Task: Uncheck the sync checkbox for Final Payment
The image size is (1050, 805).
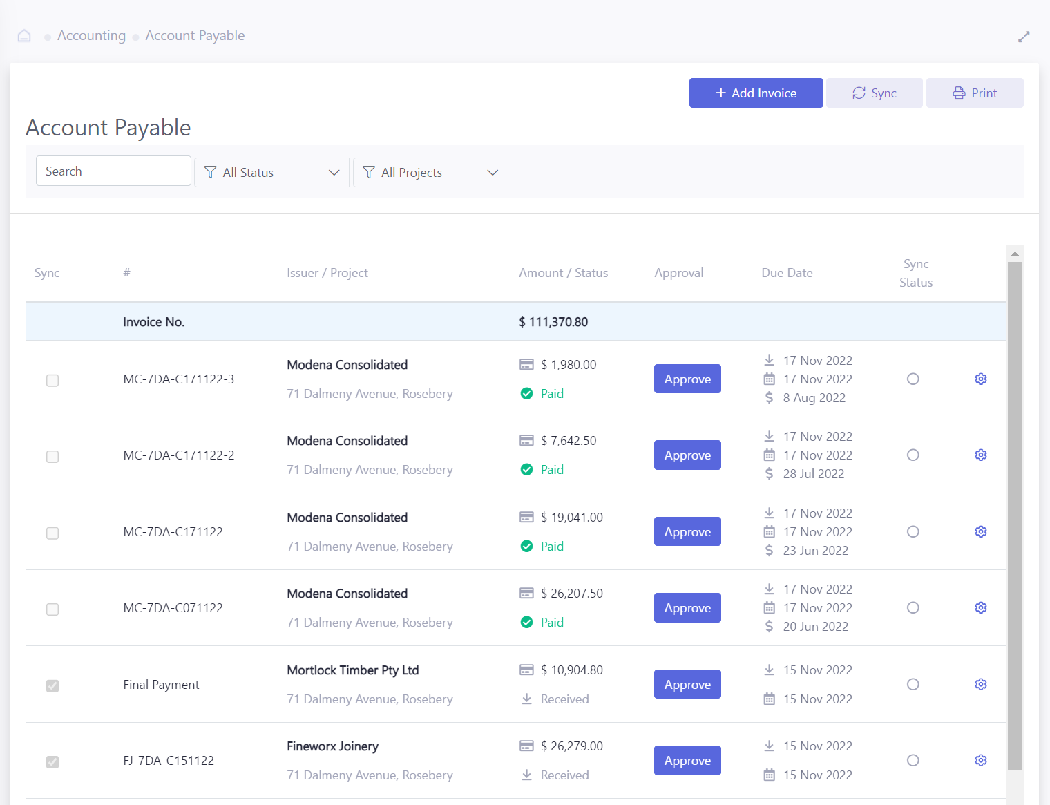Action: pos(52,685)
